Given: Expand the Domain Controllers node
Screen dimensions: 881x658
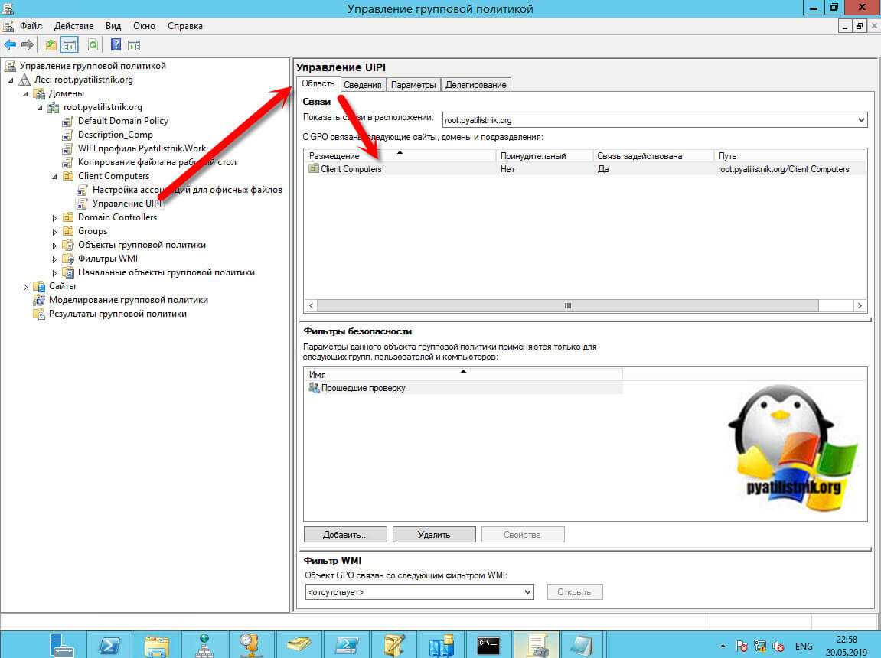Looking at the screenshot, I should click(54, 217).
